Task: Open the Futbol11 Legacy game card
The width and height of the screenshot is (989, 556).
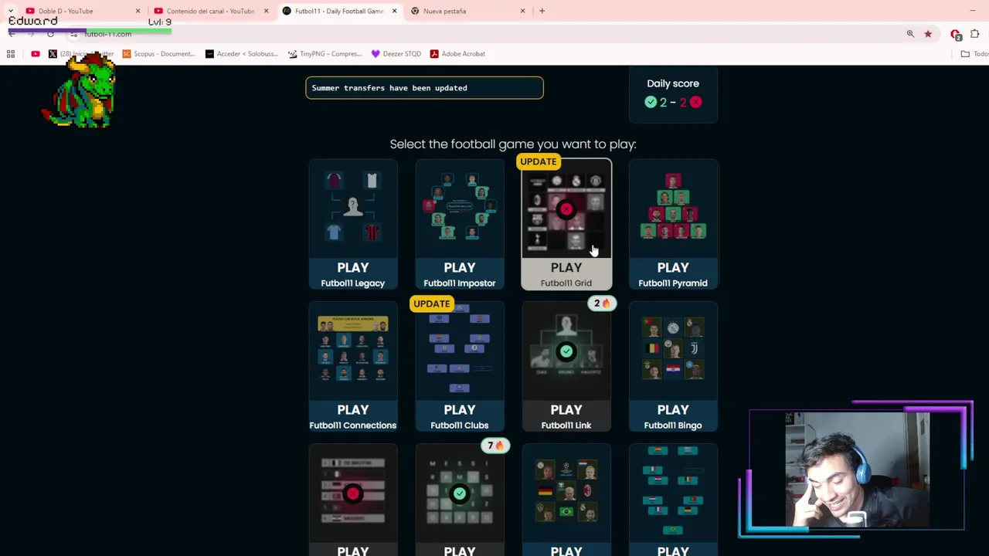Action: pyautogui.click(x=353, y=224)
